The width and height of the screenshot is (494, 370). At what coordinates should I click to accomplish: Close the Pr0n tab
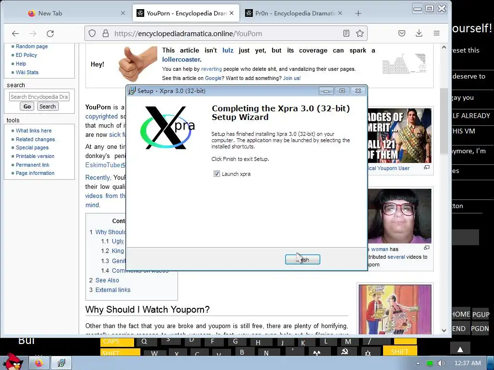coord(340,13)
